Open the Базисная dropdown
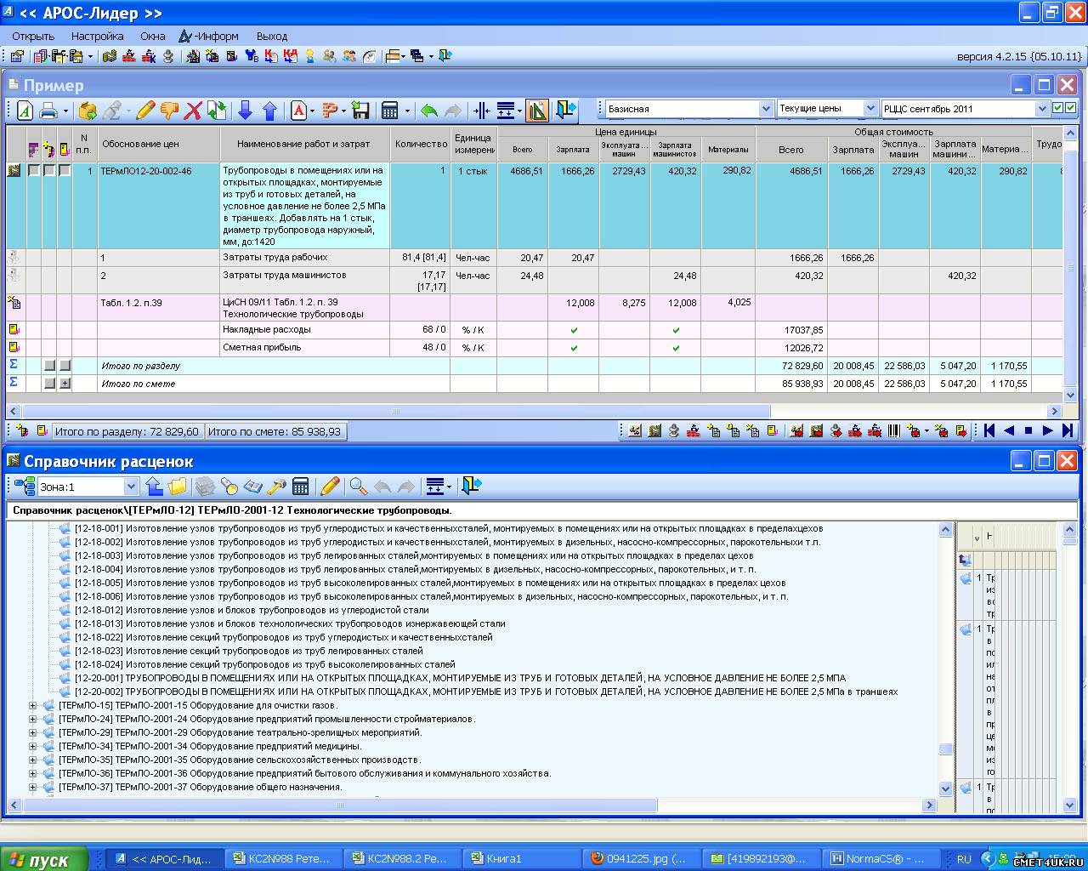Image resolution: width=1088 pixels, height=871 pixels. click(765, 109)
